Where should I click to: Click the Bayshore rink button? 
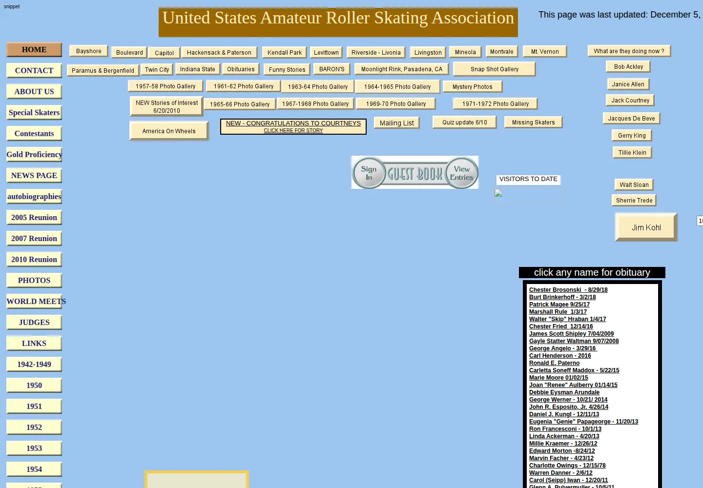click(x=89, y=51)
